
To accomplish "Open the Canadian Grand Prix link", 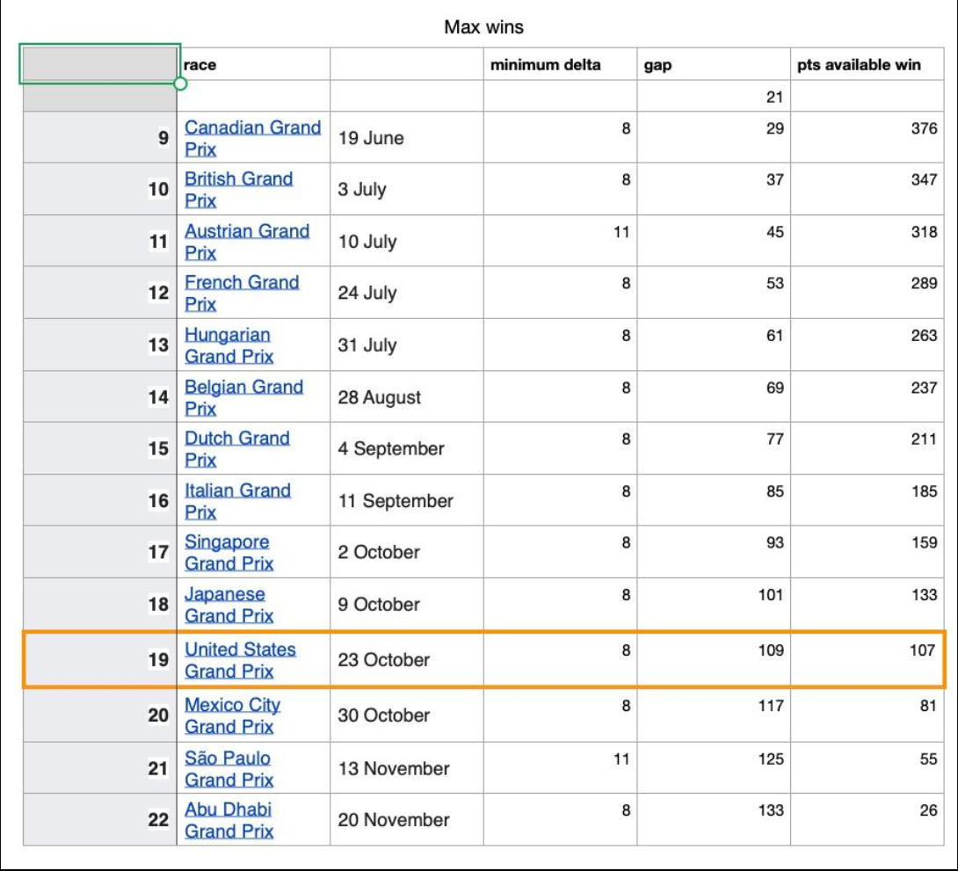I will coord(252,138).
